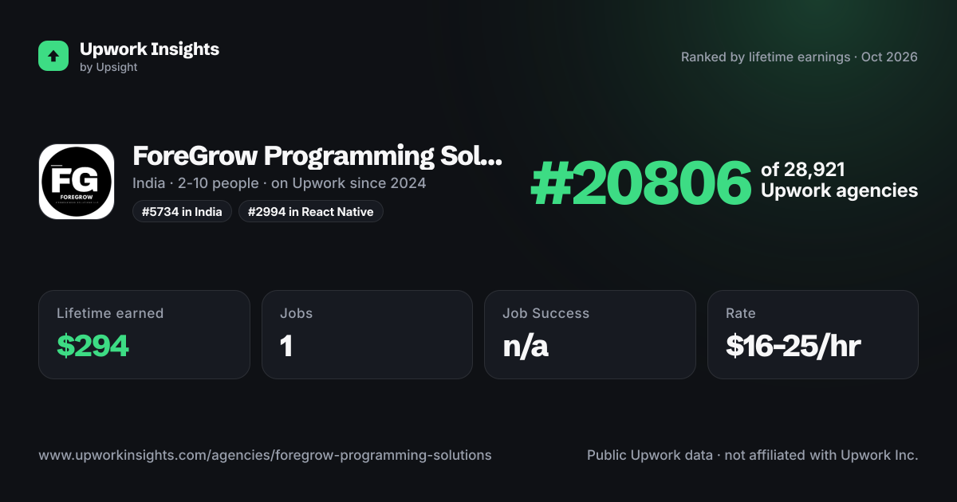Click the $294 earnings value
This screenshot has height=502, width=957.
point(93,346)
